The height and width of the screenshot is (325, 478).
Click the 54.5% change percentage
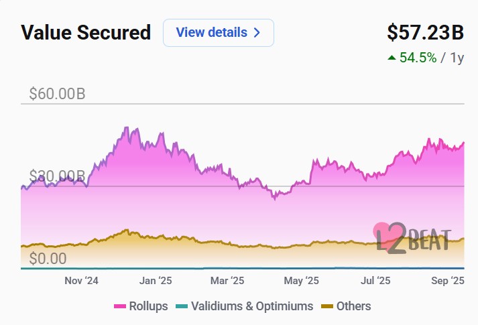pos(418,58)
